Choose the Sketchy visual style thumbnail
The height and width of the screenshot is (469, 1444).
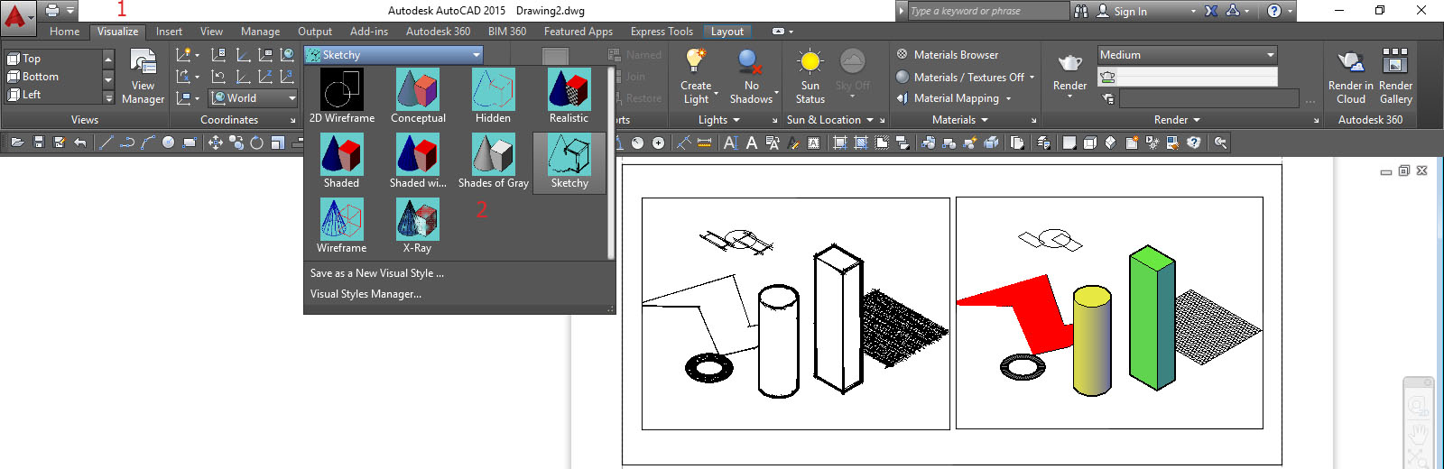[x=569, y=161]
